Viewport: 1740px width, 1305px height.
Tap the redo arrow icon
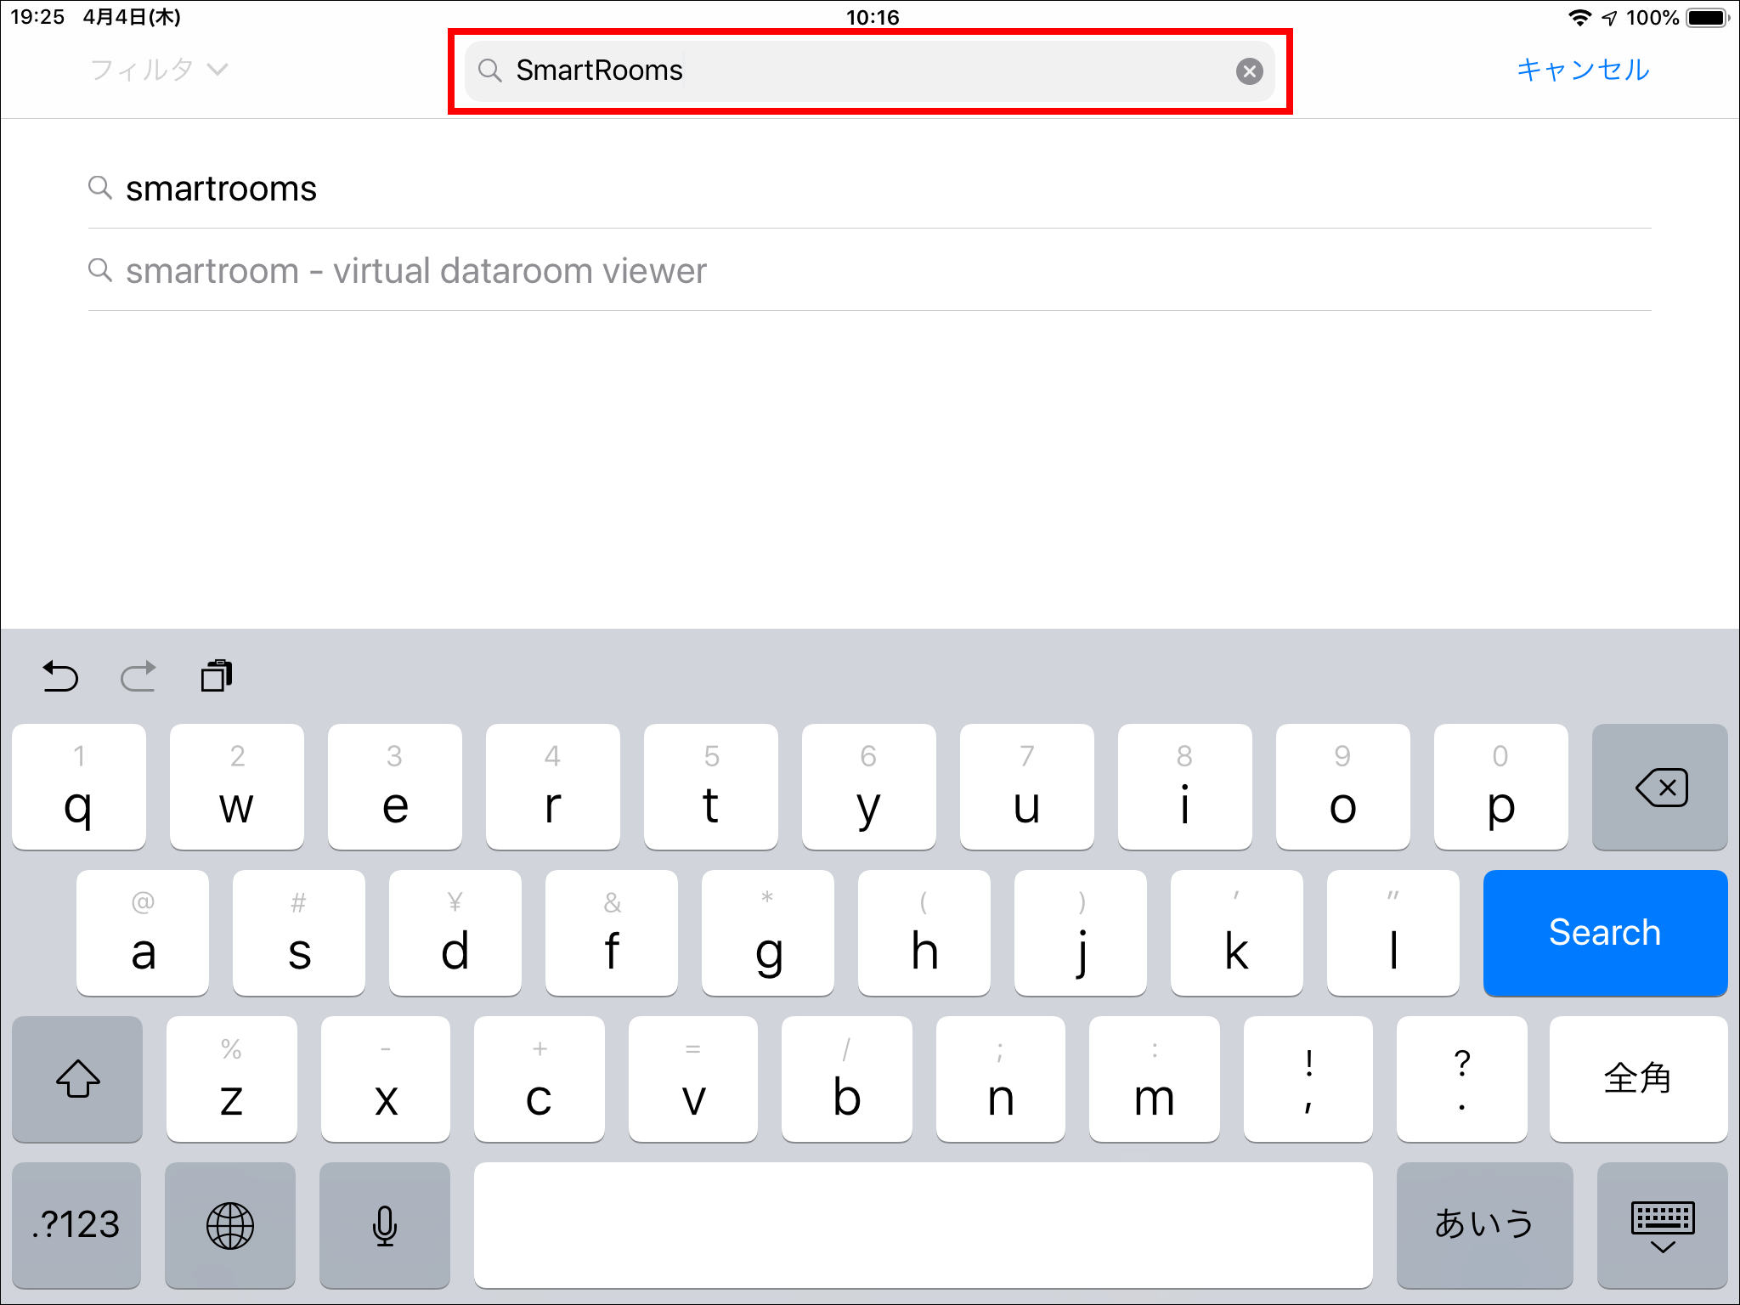coord(138,677)
